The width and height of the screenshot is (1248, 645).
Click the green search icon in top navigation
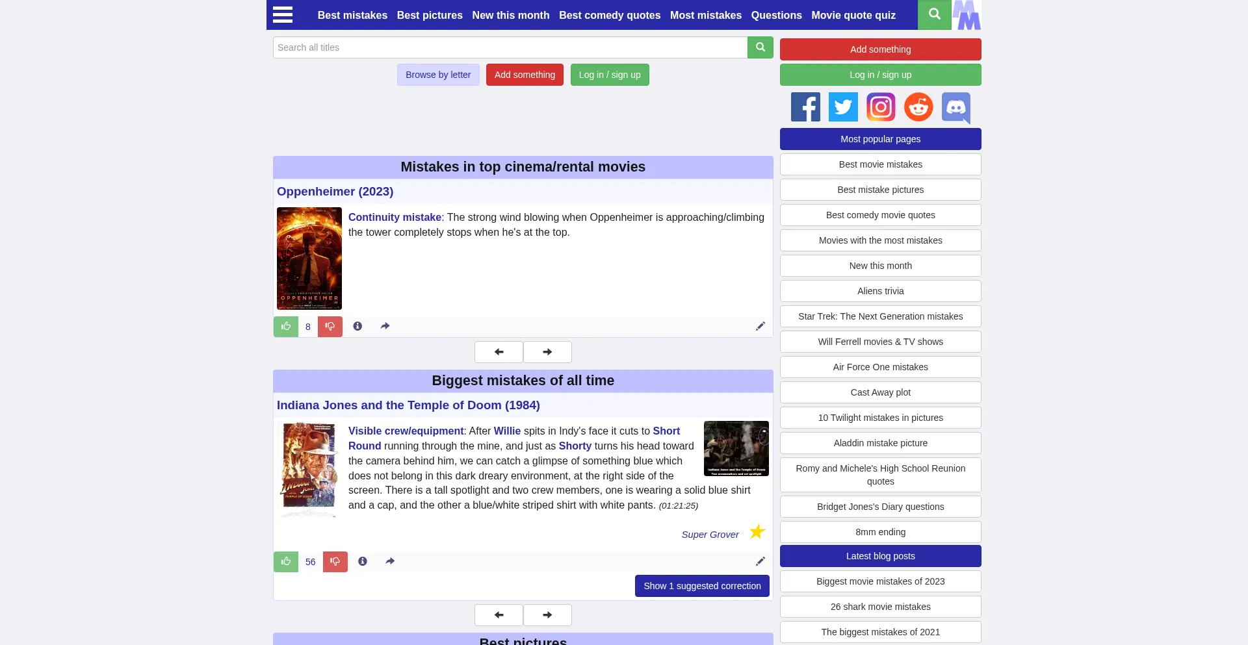pos(935,14)
